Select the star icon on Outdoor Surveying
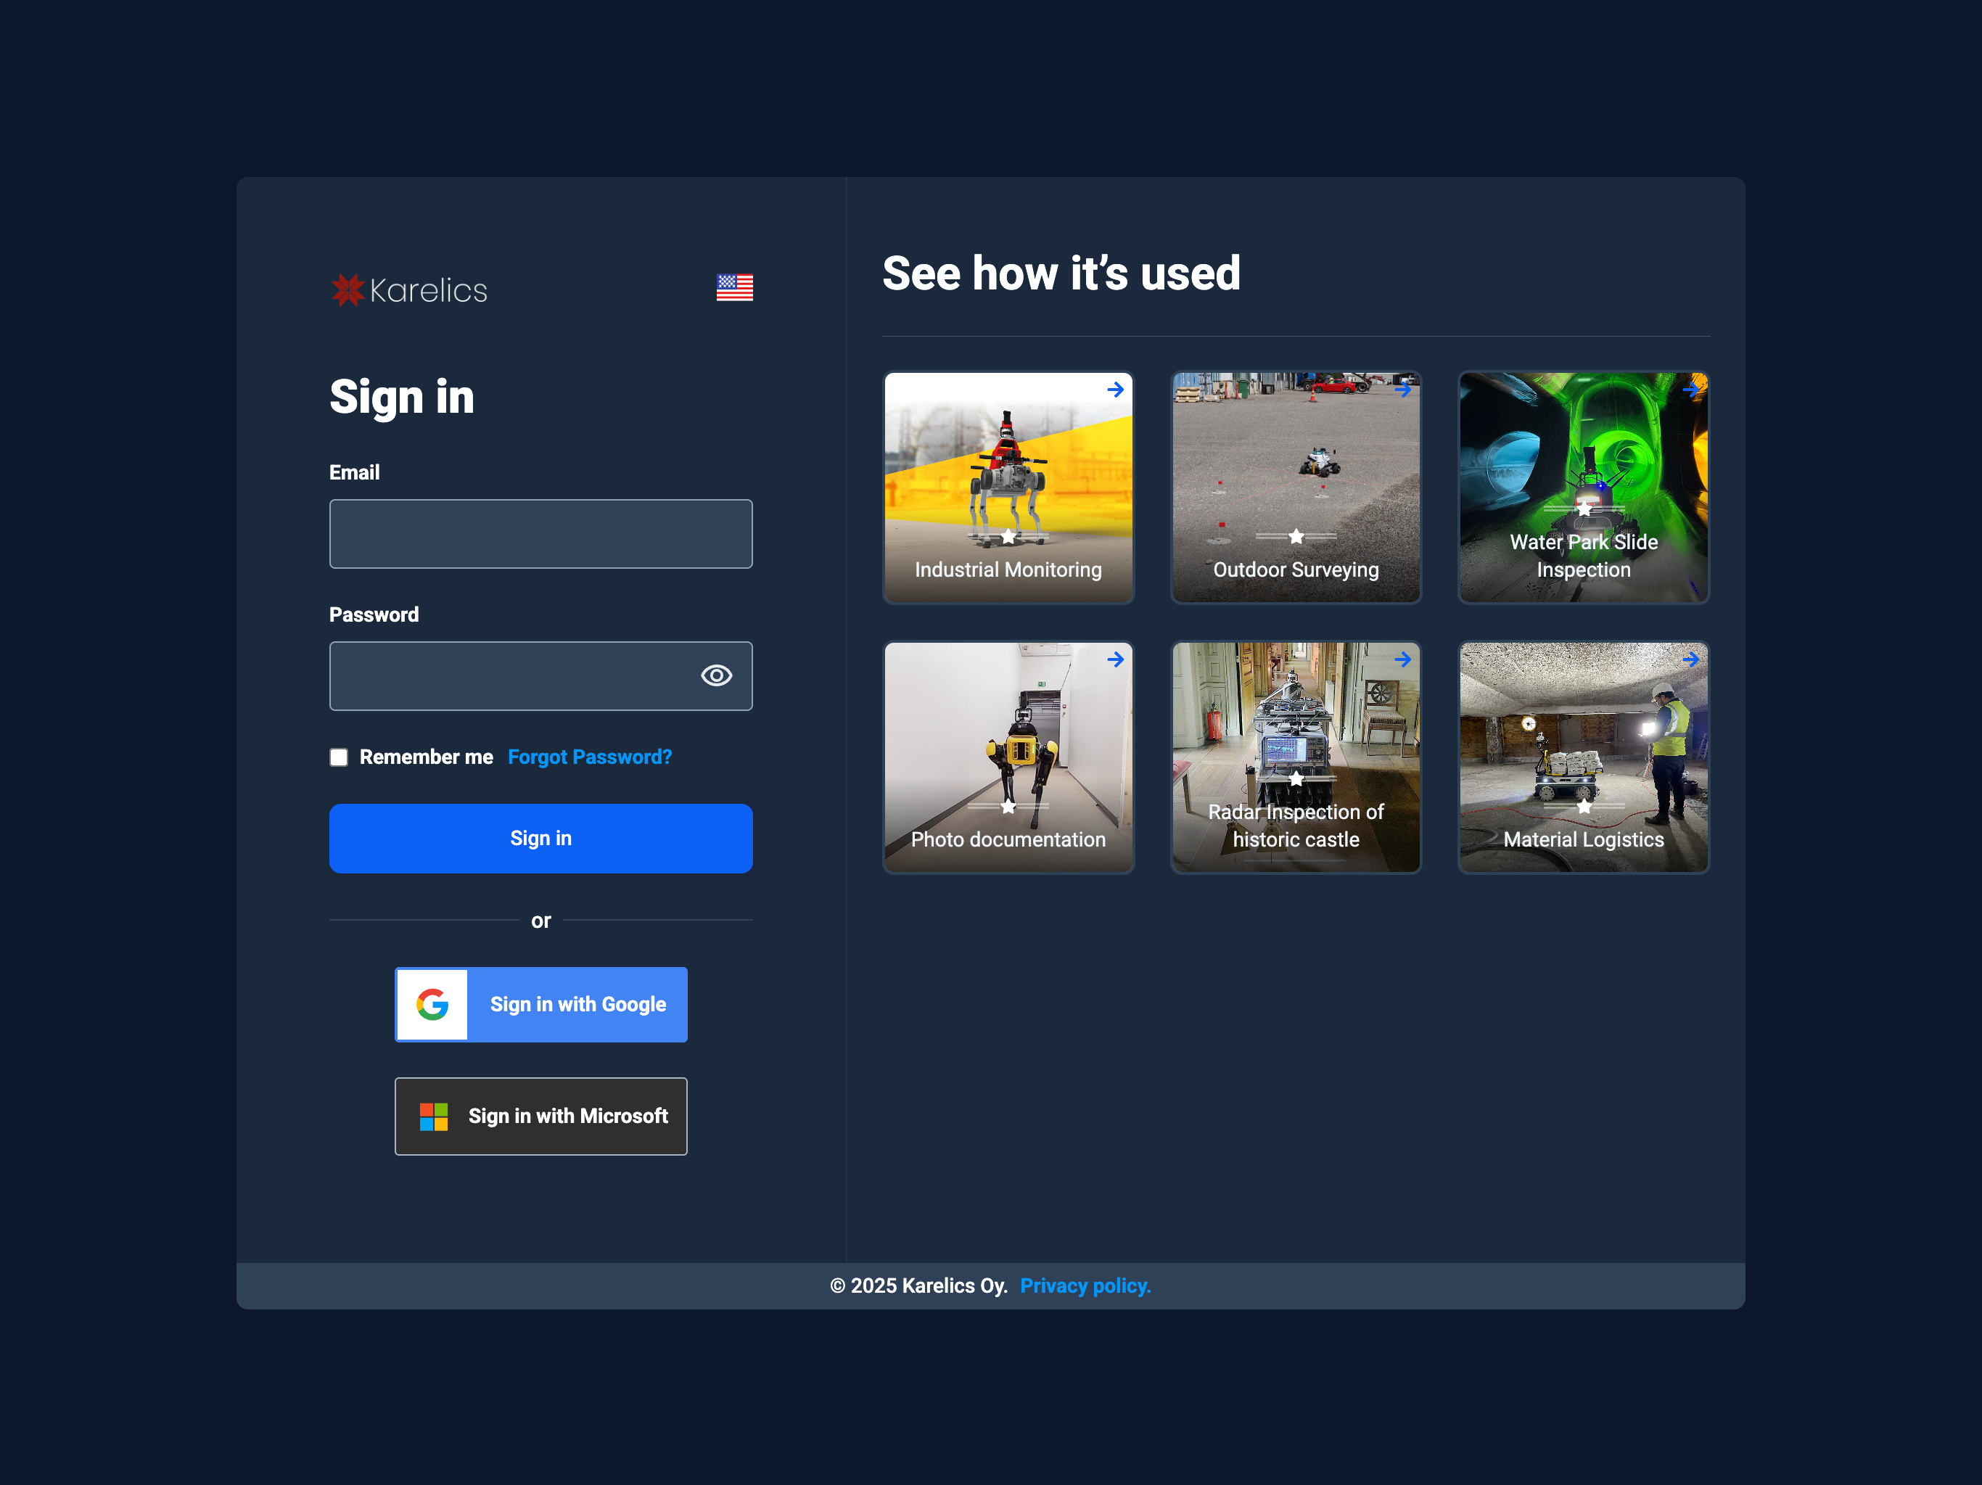Viewport: 1982px width, 1485px height. [1296, 537]
